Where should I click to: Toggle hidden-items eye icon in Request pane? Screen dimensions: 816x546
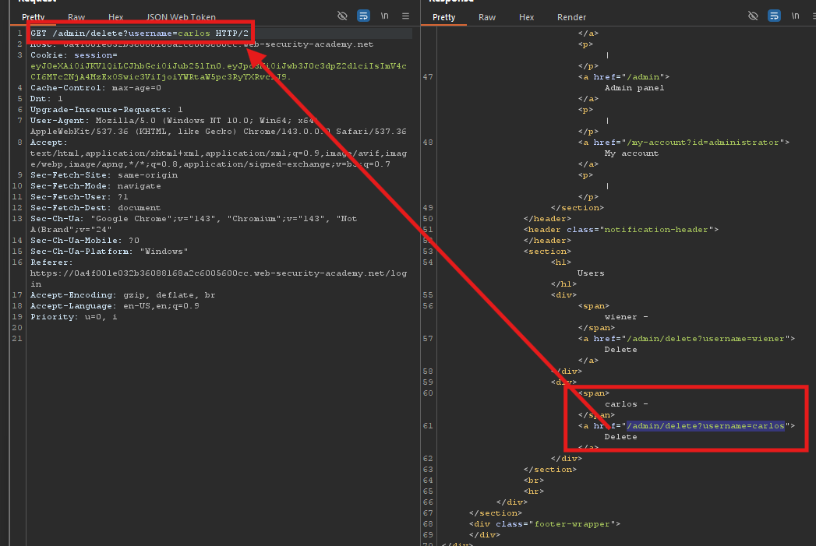pyautogui.click(x=342, y=16)
